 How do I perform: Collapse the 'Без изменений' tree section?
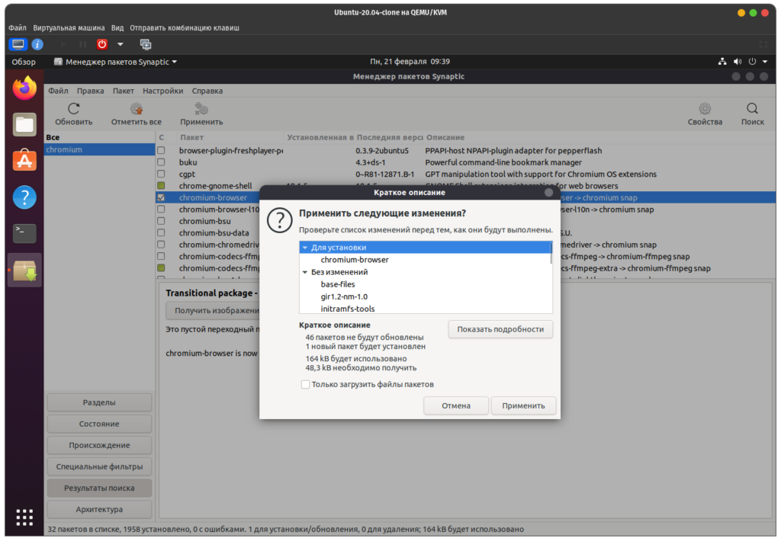[x=305, y=272]
